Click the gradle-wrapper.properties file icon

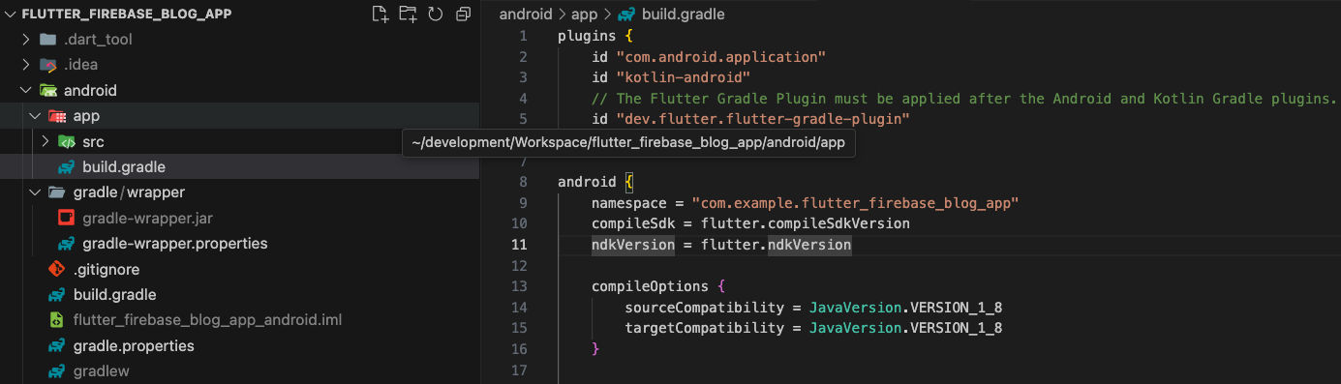[x=66, y=244]
